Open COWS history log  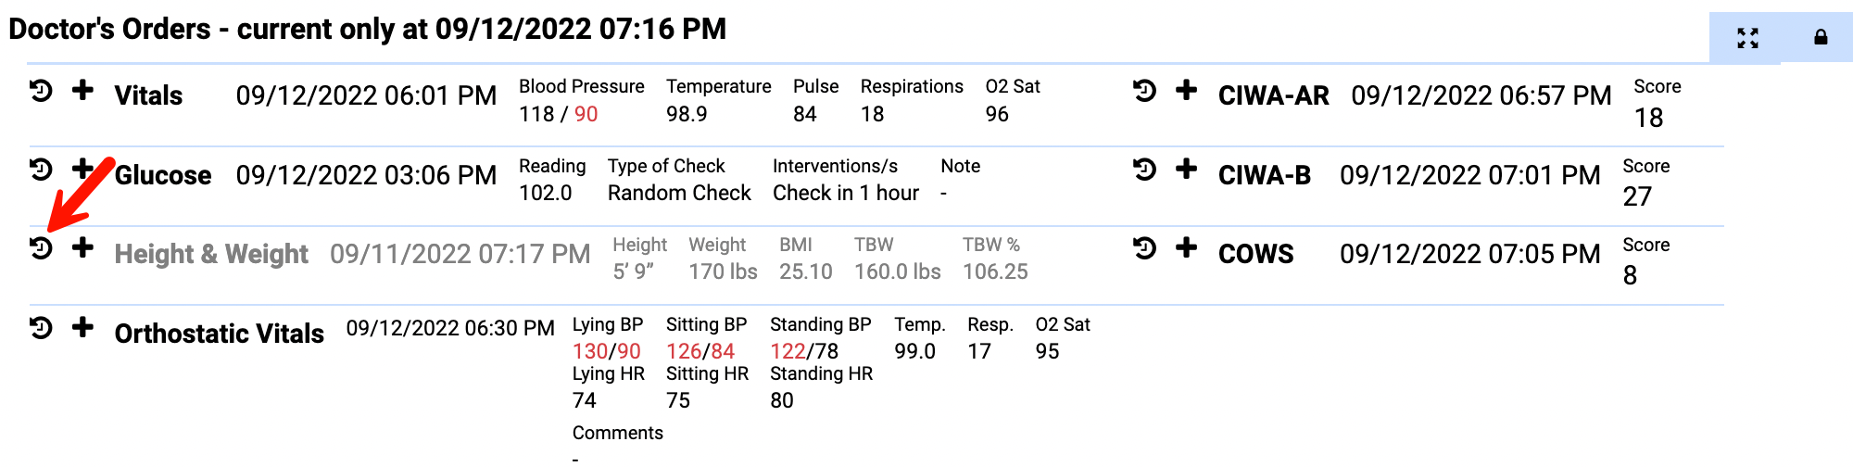(x=1145, y=248)
